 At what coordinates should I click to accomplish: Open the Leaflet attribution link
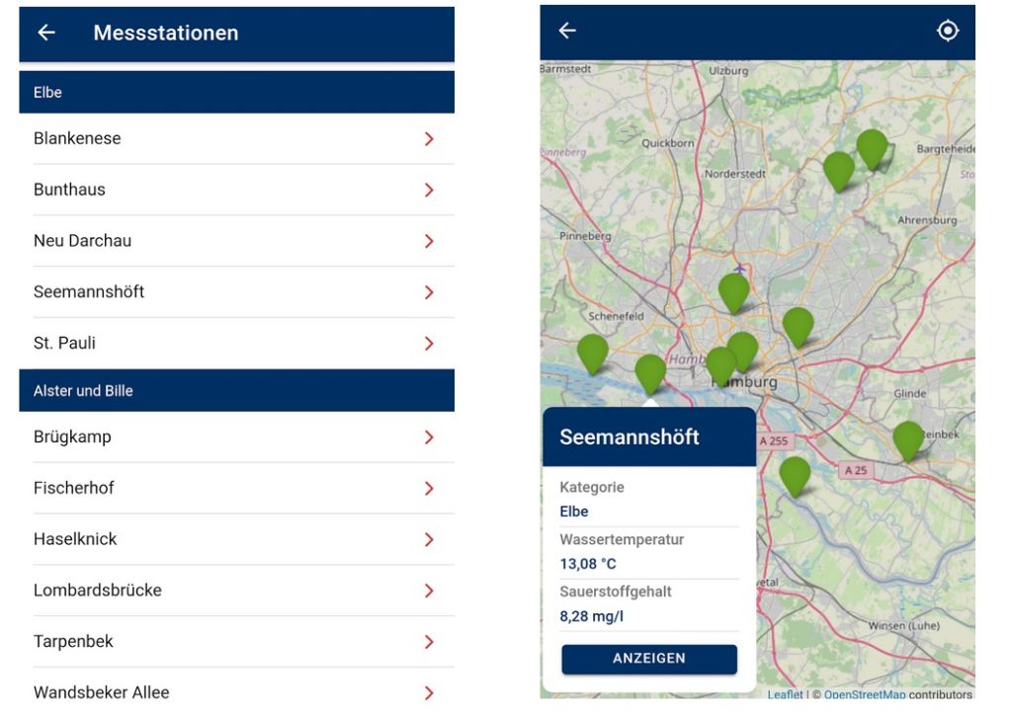pos(785,694)
